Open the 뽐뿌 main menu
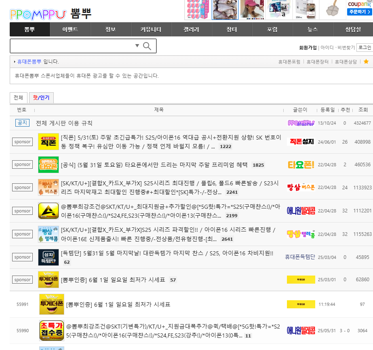373x350 pixels. pos(30,29)
